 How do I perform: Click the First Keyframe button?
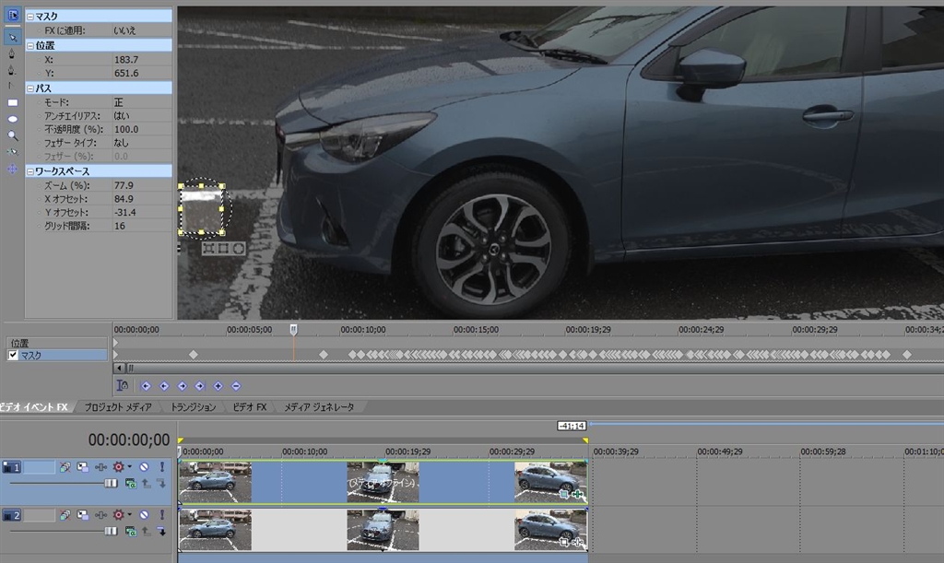click(146, 386)
